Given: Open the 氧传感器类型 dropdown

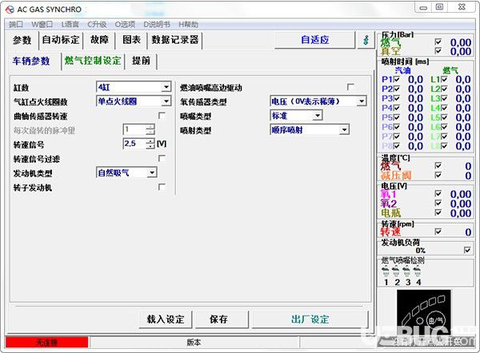Looking at the screenshot, I should 362,101.
